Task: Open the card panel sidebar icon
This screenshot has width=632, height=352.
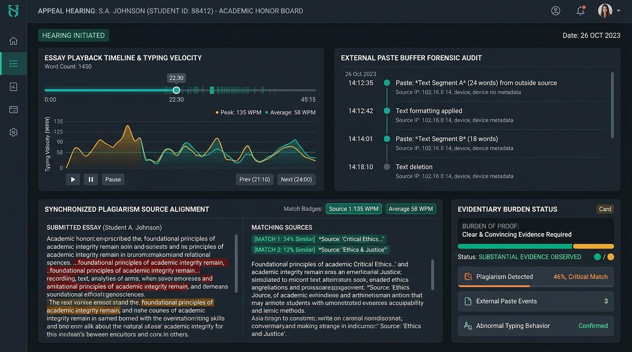Action: pos(13,110)
